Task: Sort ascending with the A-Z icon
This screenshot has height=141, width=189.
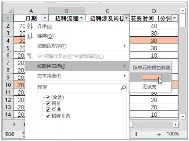Action: [30, 26]
